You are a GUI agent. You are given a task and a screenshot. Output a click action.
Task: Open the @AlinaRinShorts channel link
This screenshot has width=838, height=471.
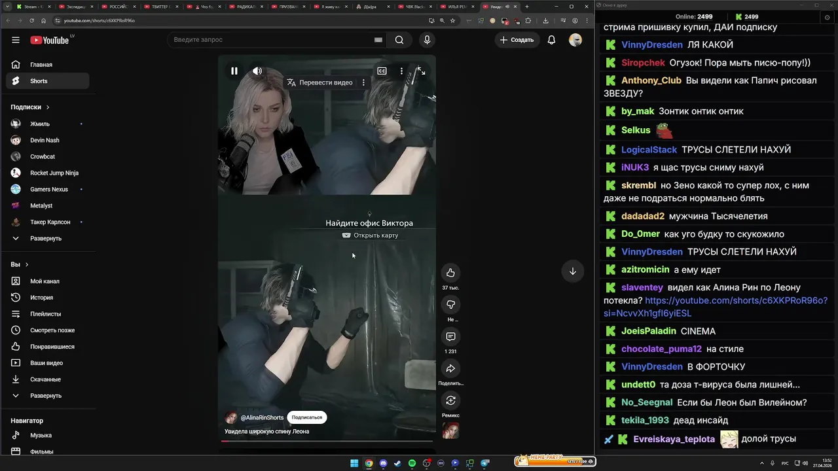(262, 417)
